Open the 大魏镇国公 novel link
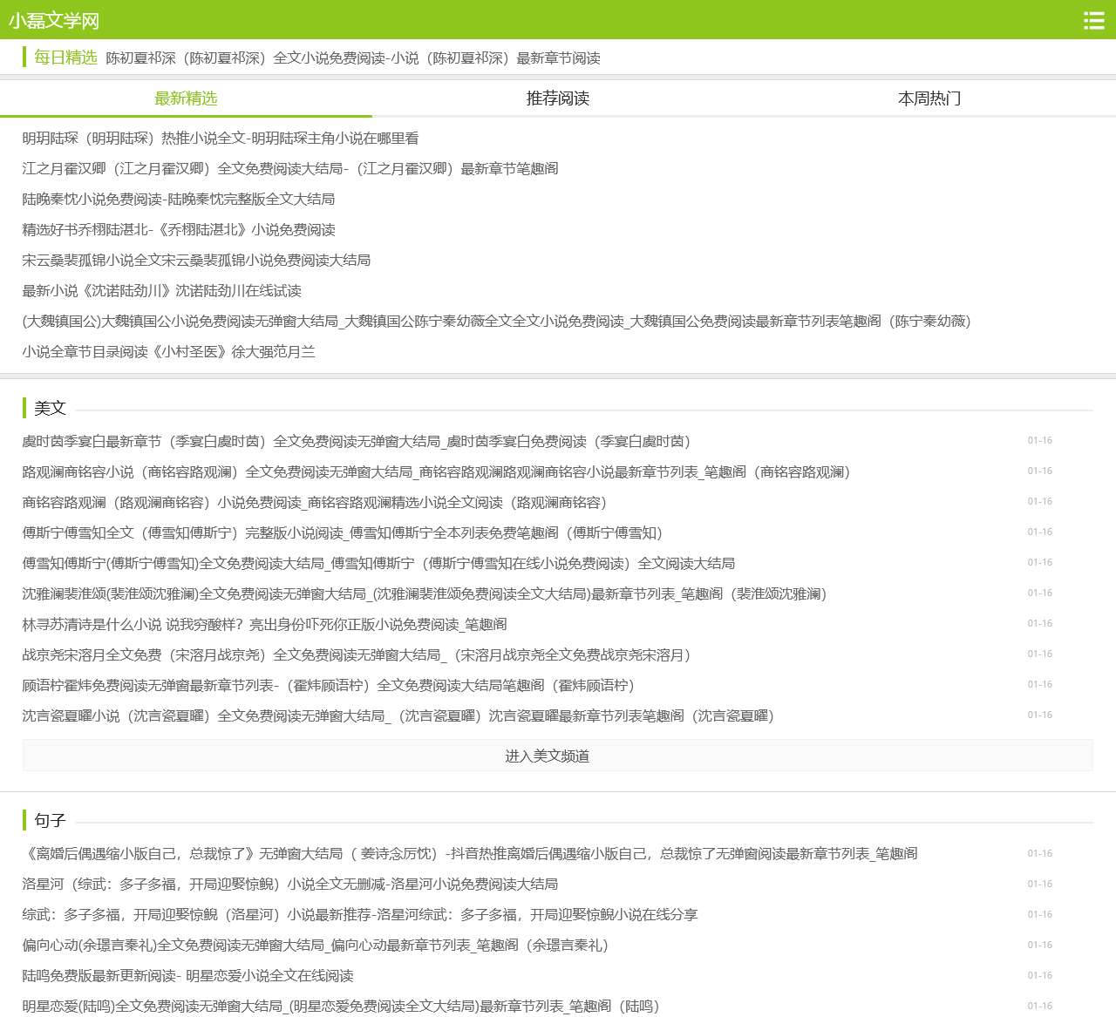Viewport: 1116px width, 1017px height. [497, 322]
